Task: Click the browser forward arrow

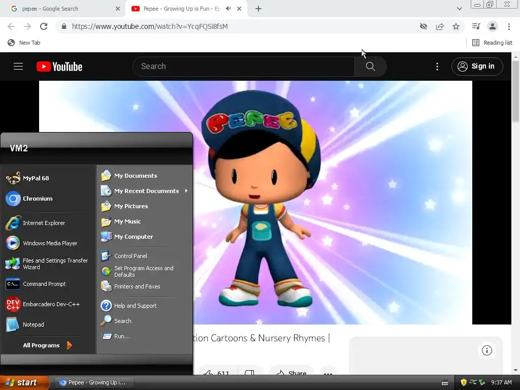Action: pyautogui.click(x=27, y=26)
